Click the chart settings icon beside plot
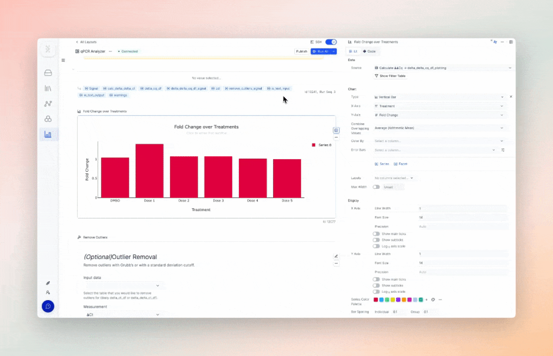 pos(336,131)
